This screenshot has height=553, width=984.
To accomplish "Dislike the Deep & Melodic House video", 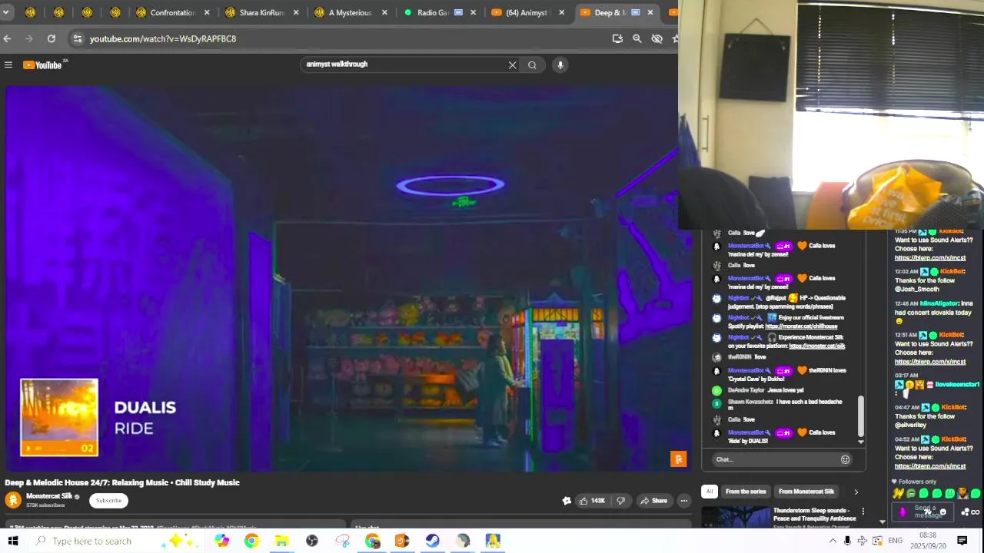I will tap(621, 501).
